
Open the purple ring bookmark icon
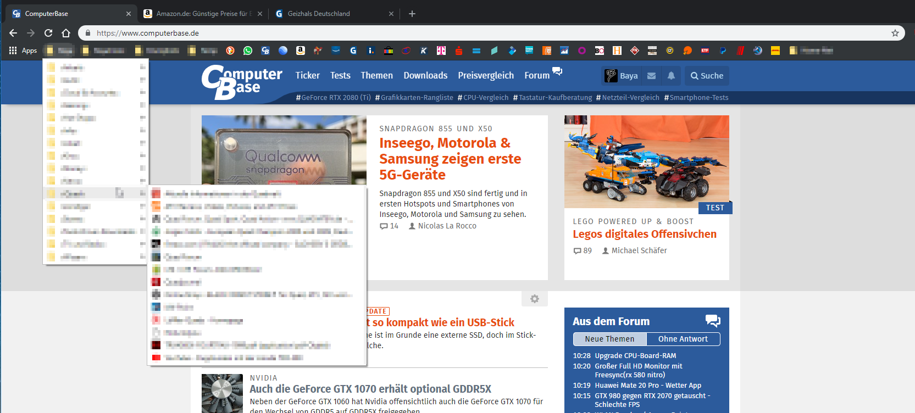coord(582,51)
